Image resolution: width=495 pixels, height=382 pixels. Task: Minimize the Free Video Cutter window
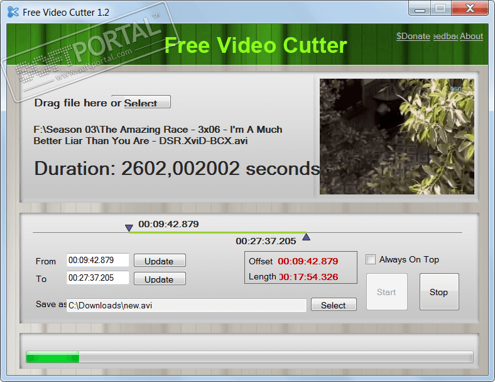pyautogui.click(x=420, y=9)
